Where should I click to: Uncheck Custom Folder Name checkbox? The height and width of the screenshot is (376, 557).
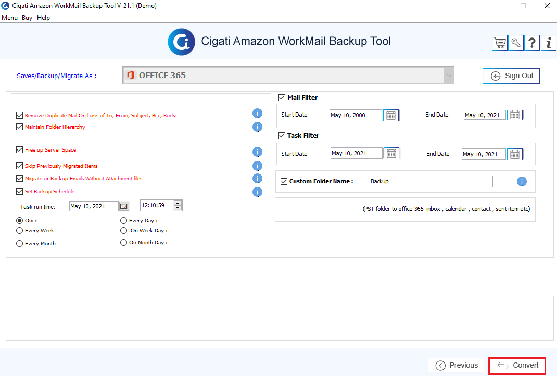pos(284,182)
